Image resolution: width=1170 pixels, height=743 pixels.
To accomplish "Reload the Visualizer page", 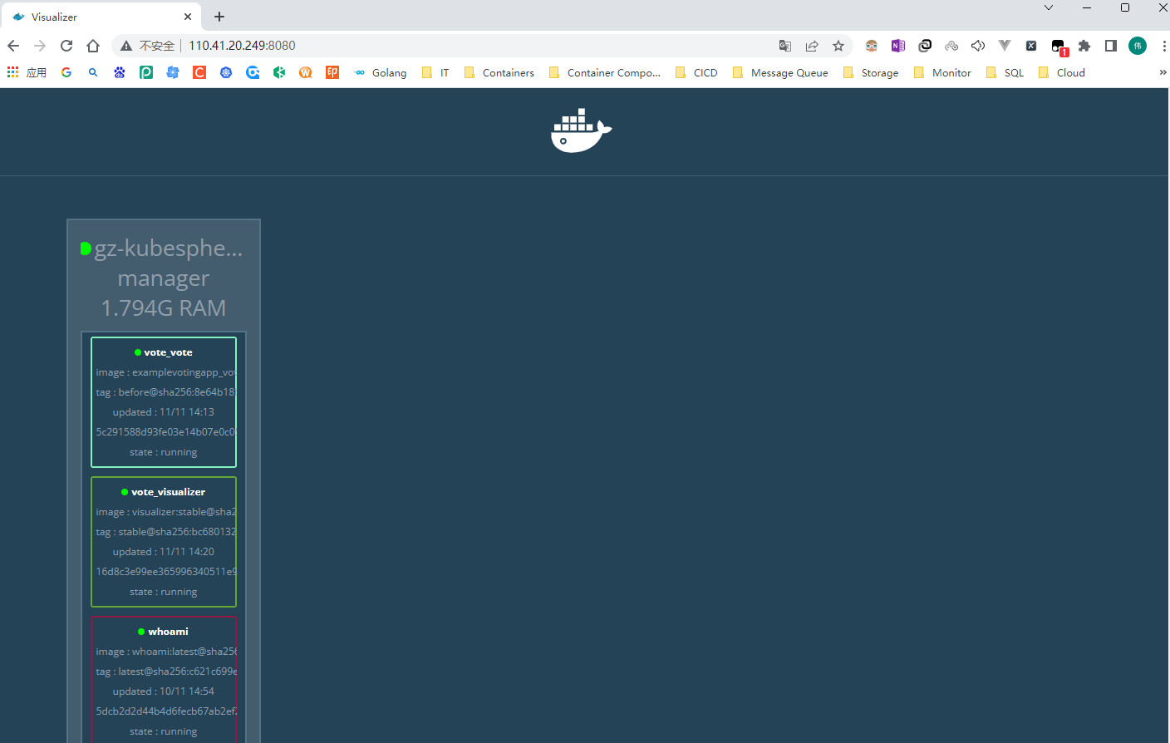I will coord(66,46).
